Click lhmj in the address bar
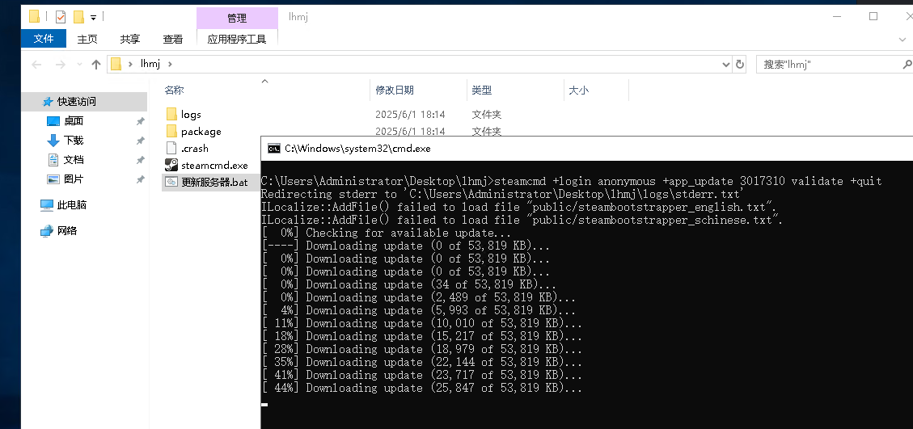This screenshot has width=913, height=429. click(x=150, y=64)
